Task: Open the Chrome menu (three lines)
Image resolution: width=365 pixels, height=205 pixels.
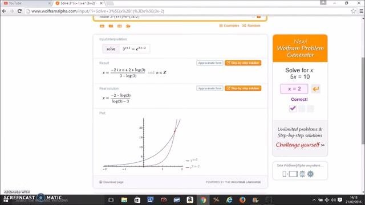Action: (x=361, y=11)
